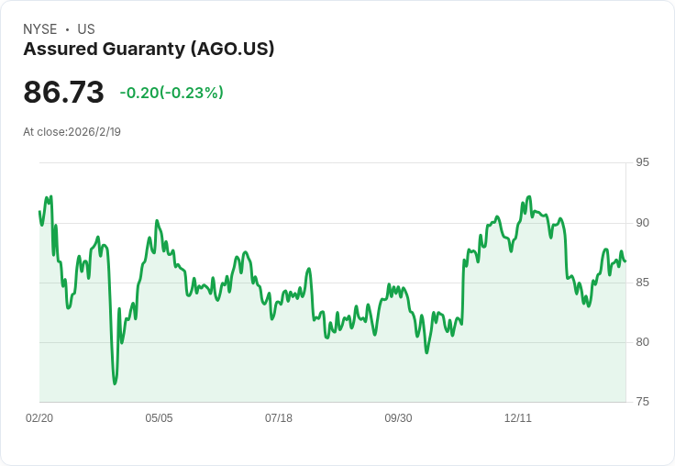This screenshot has height=466, width=675.
Task: Click the 86.73 current price value
Action: tap(63, 92)
